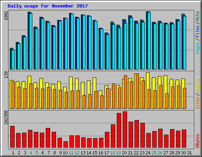Click the Sites legend label
Screen dimensions: 202x157
(198, 103)
